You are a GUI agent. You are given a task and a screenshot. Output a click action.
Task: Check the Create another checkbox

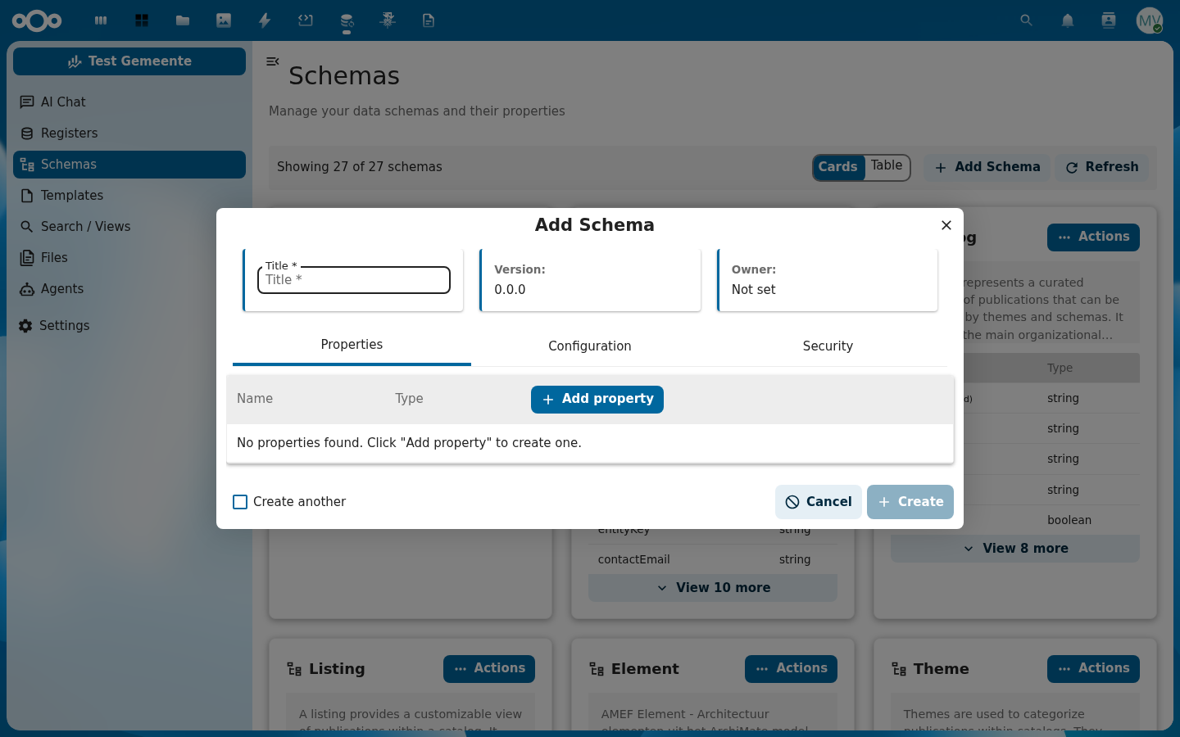coord(240,502)
